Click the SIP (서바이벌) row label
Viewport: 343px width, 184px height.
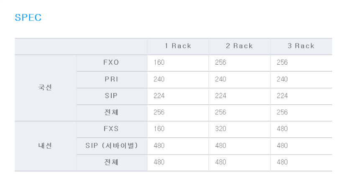point(111,146)
